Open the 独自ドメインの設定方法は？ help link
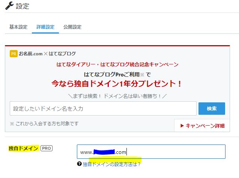Viewport: 239px width, 178px height. tap(111, 164)
